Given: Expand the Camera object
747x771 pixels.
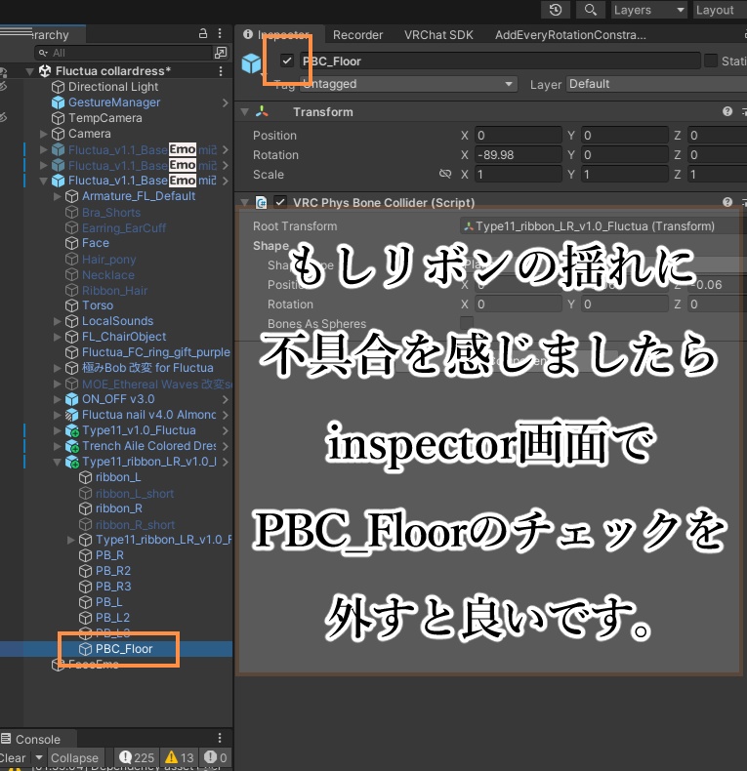Looking at the screenshot, I should coord(43,134).
